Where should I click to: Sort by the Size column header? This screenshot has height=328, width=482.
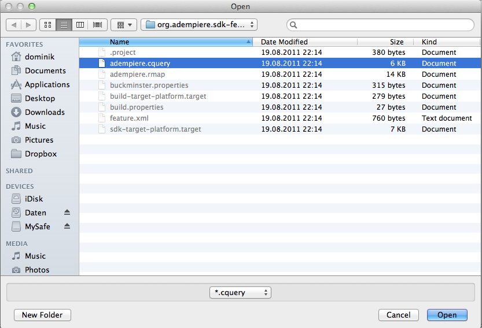pyautogui.click(x=385, y=42)
